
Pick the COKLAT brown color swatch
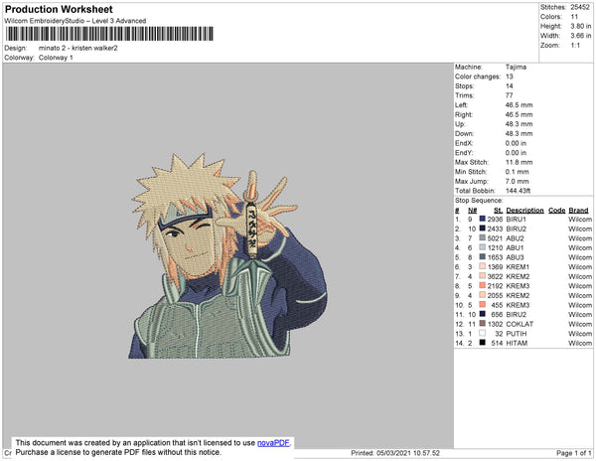483,324
